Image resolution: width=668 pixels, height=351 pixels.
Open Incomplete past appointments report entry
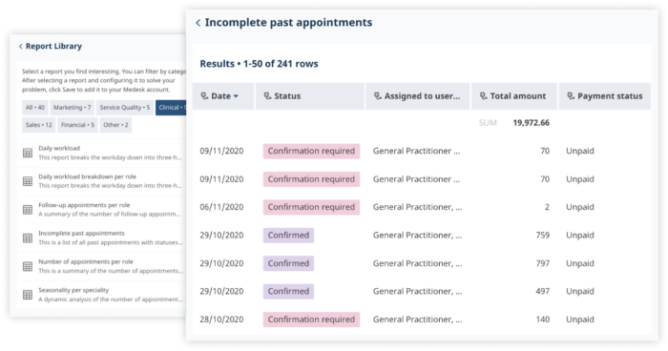click(x=102, y=238)
